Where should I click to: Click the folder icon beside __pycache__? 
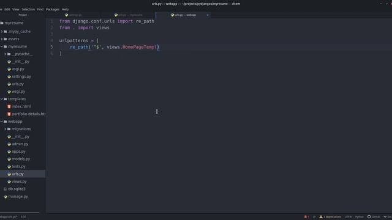(9, 54)
